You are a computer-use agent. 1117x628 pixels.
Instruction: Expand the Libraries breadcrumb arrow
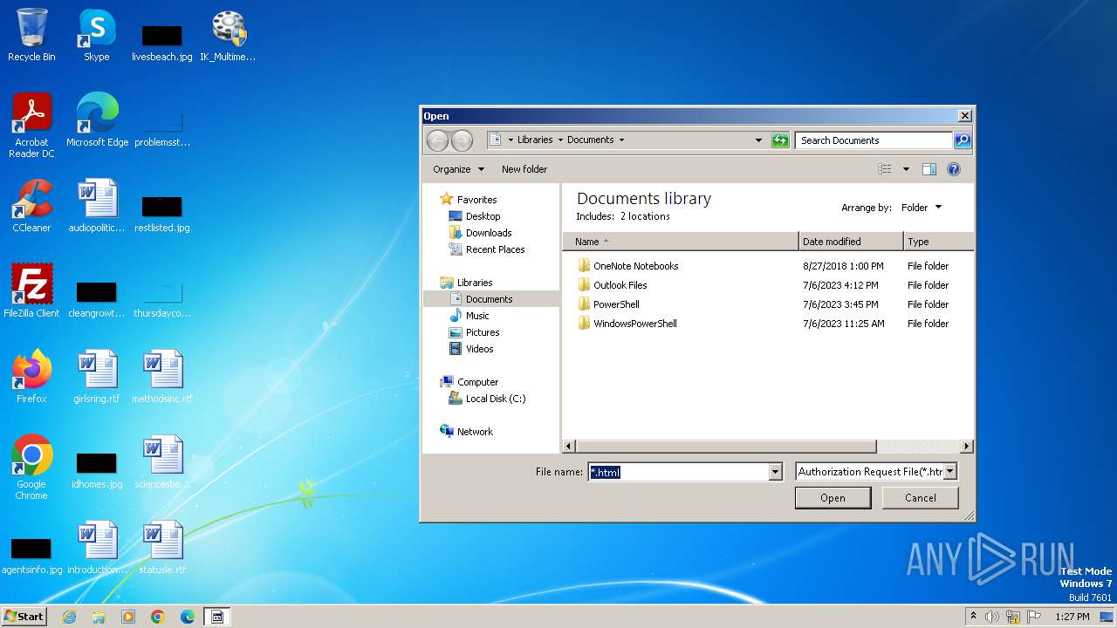tap(561, 140)
